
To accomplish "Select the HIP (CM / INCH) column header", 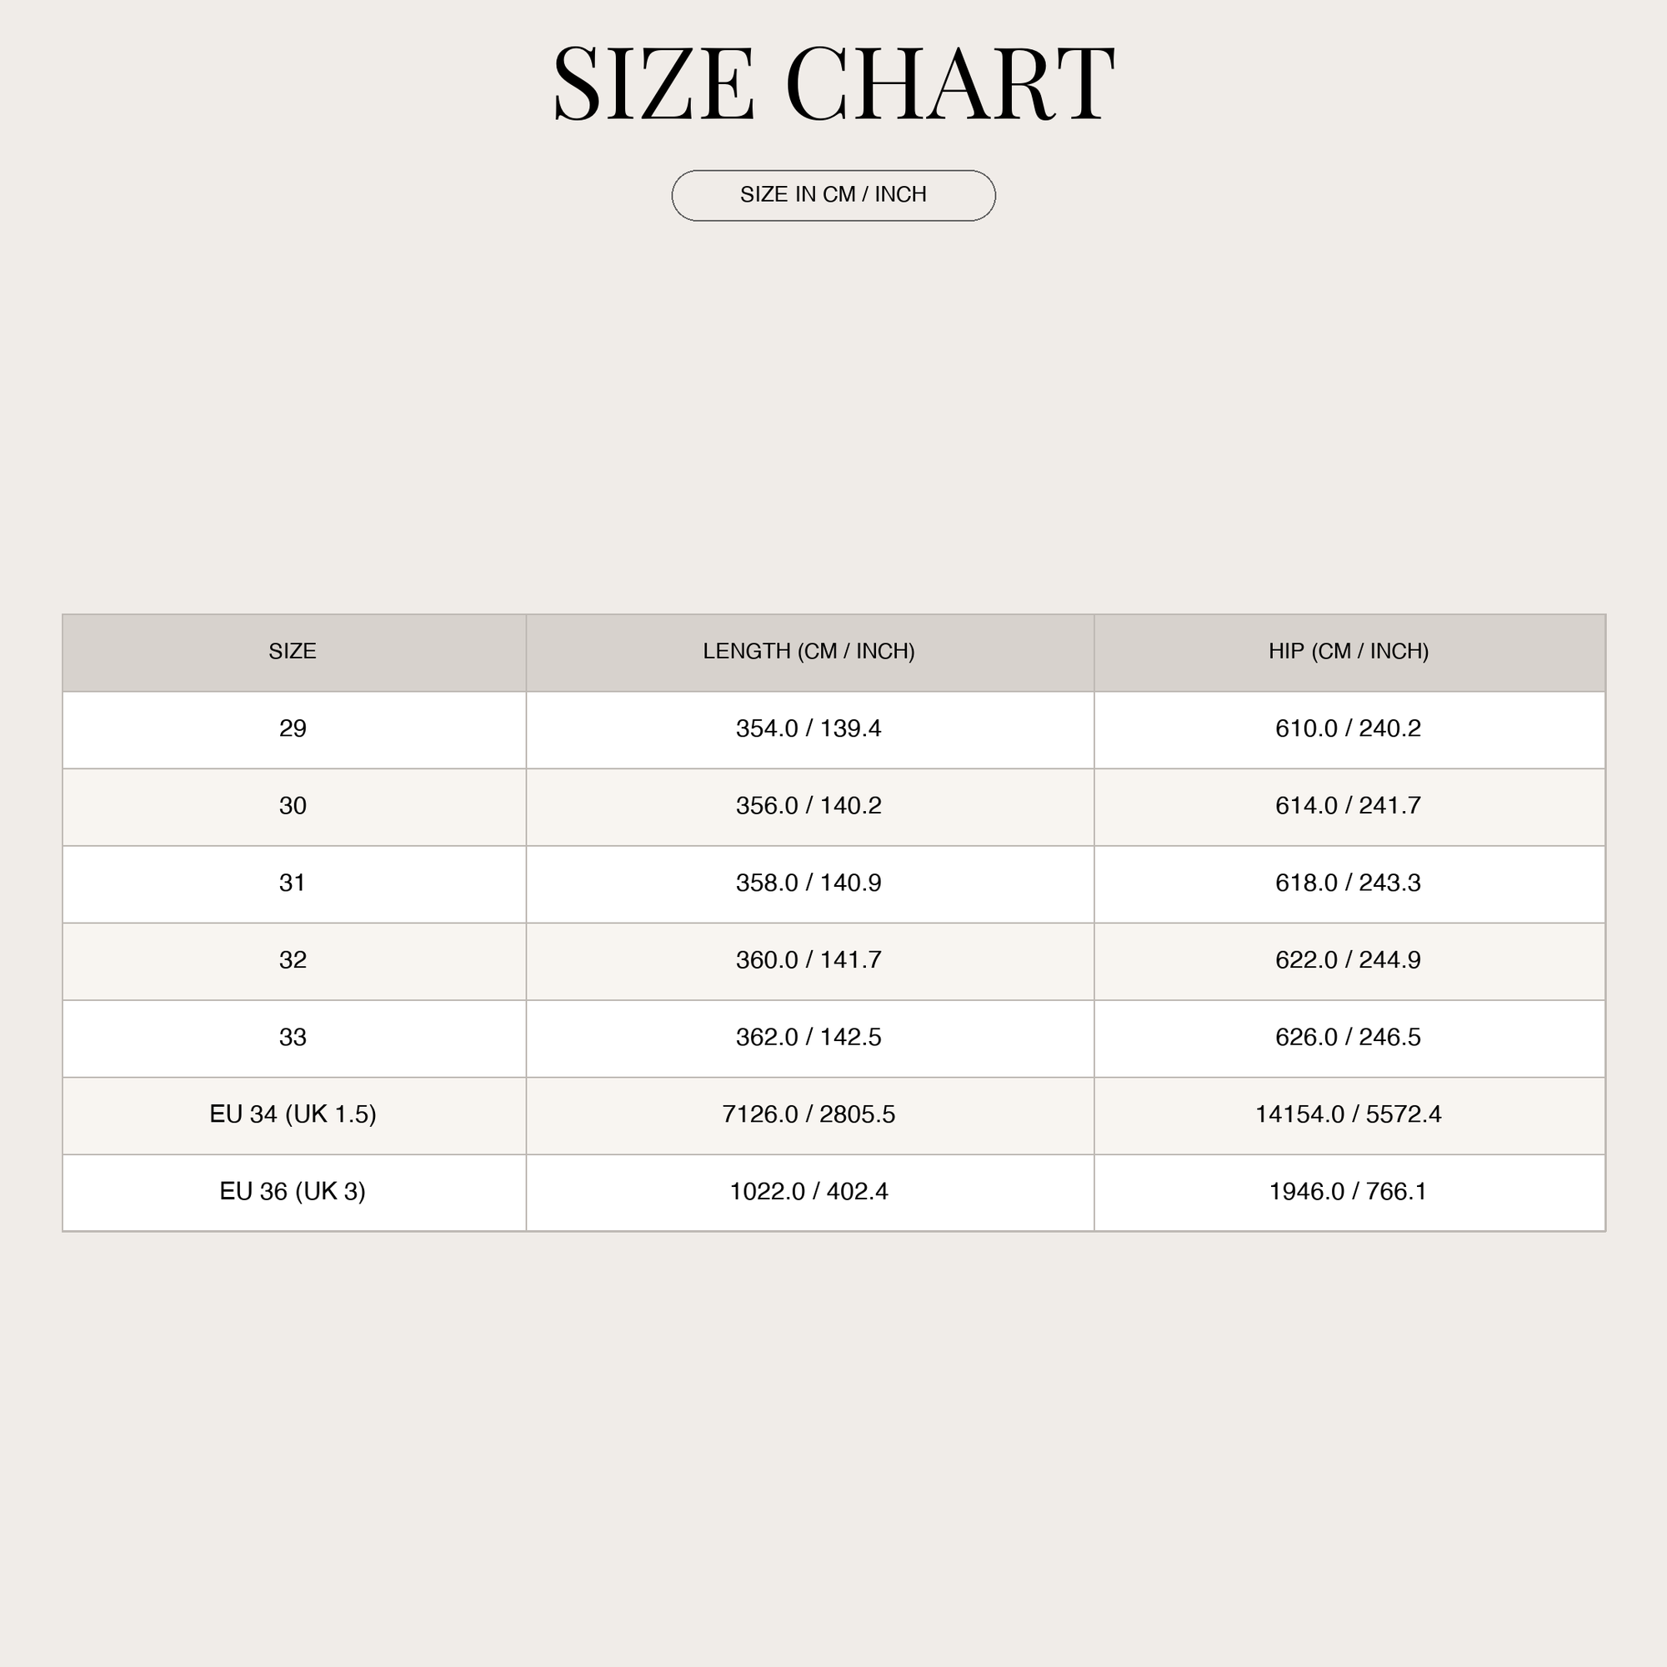I will point(1349,651).
